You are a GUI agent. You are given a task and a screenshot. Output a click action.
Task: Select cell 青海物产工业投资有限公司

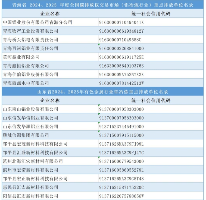[x=50, y=31]
